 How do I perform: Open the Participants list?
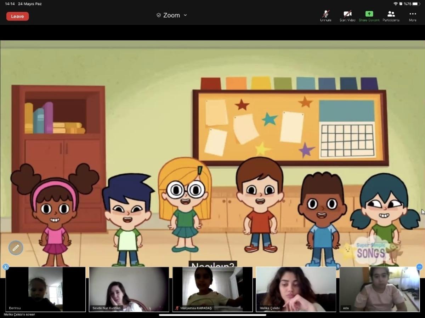pos(391,15)
